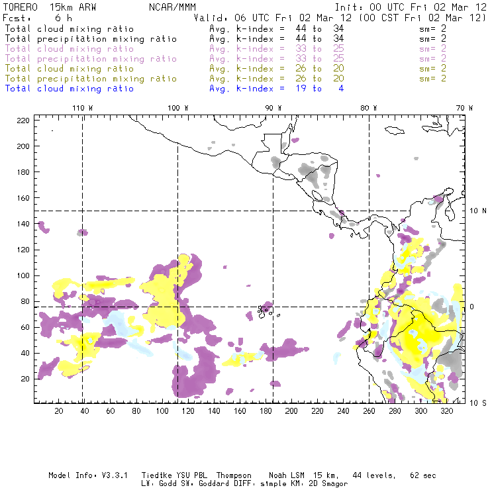Click the 'Noah LSM 15 km' footer text

304,475
